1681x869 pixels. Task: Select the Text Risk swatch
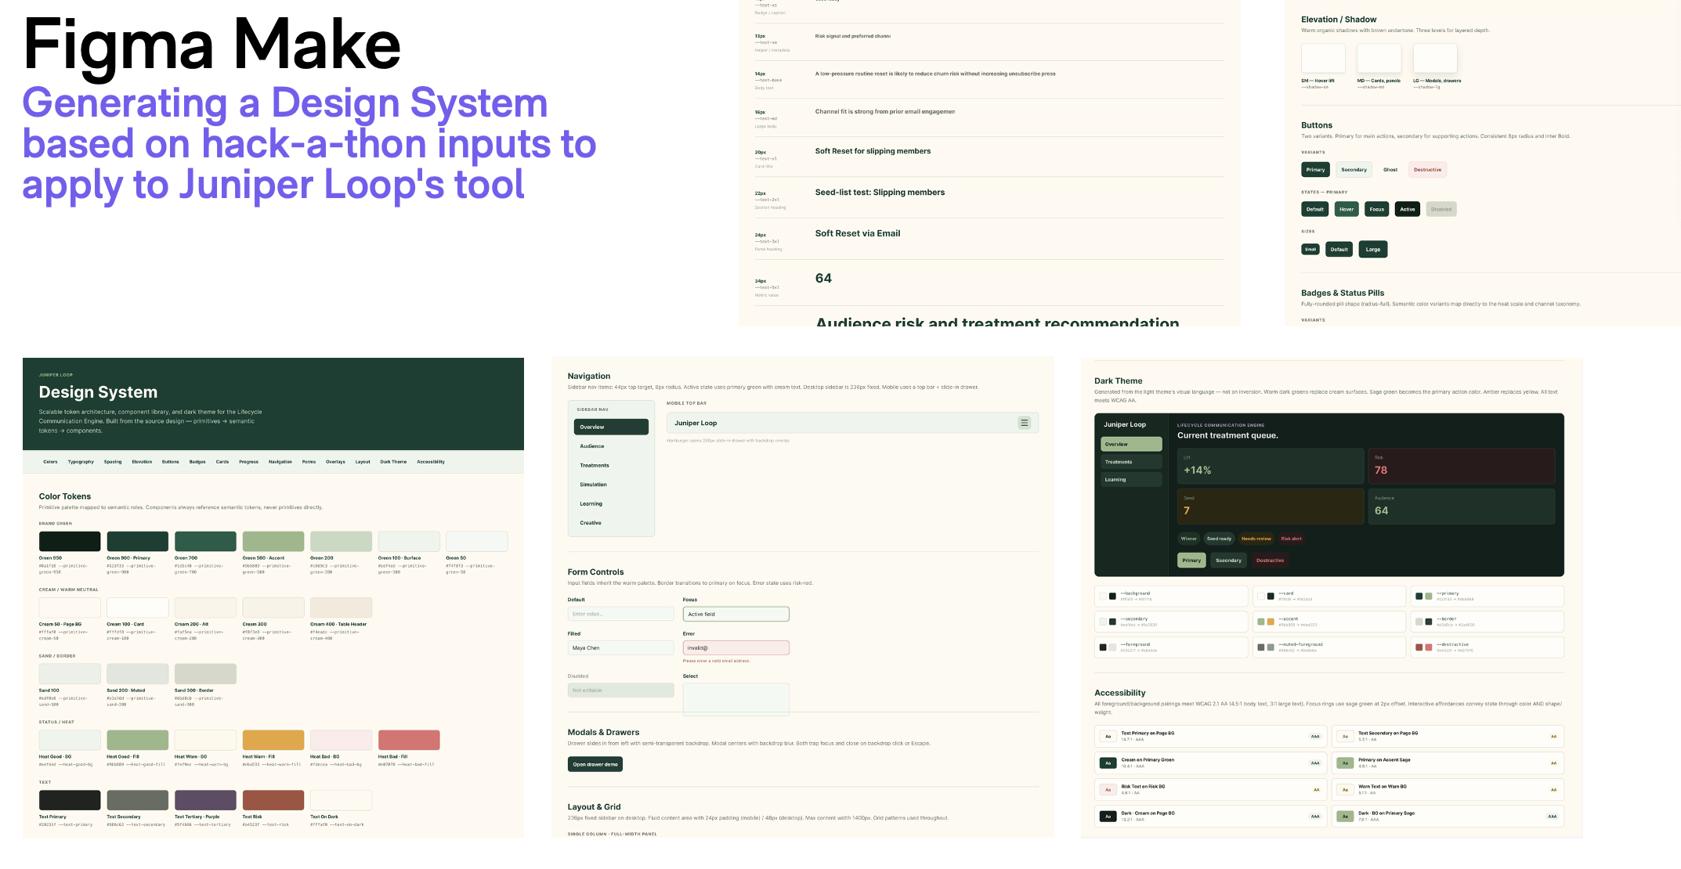click(x=273, y=800)
